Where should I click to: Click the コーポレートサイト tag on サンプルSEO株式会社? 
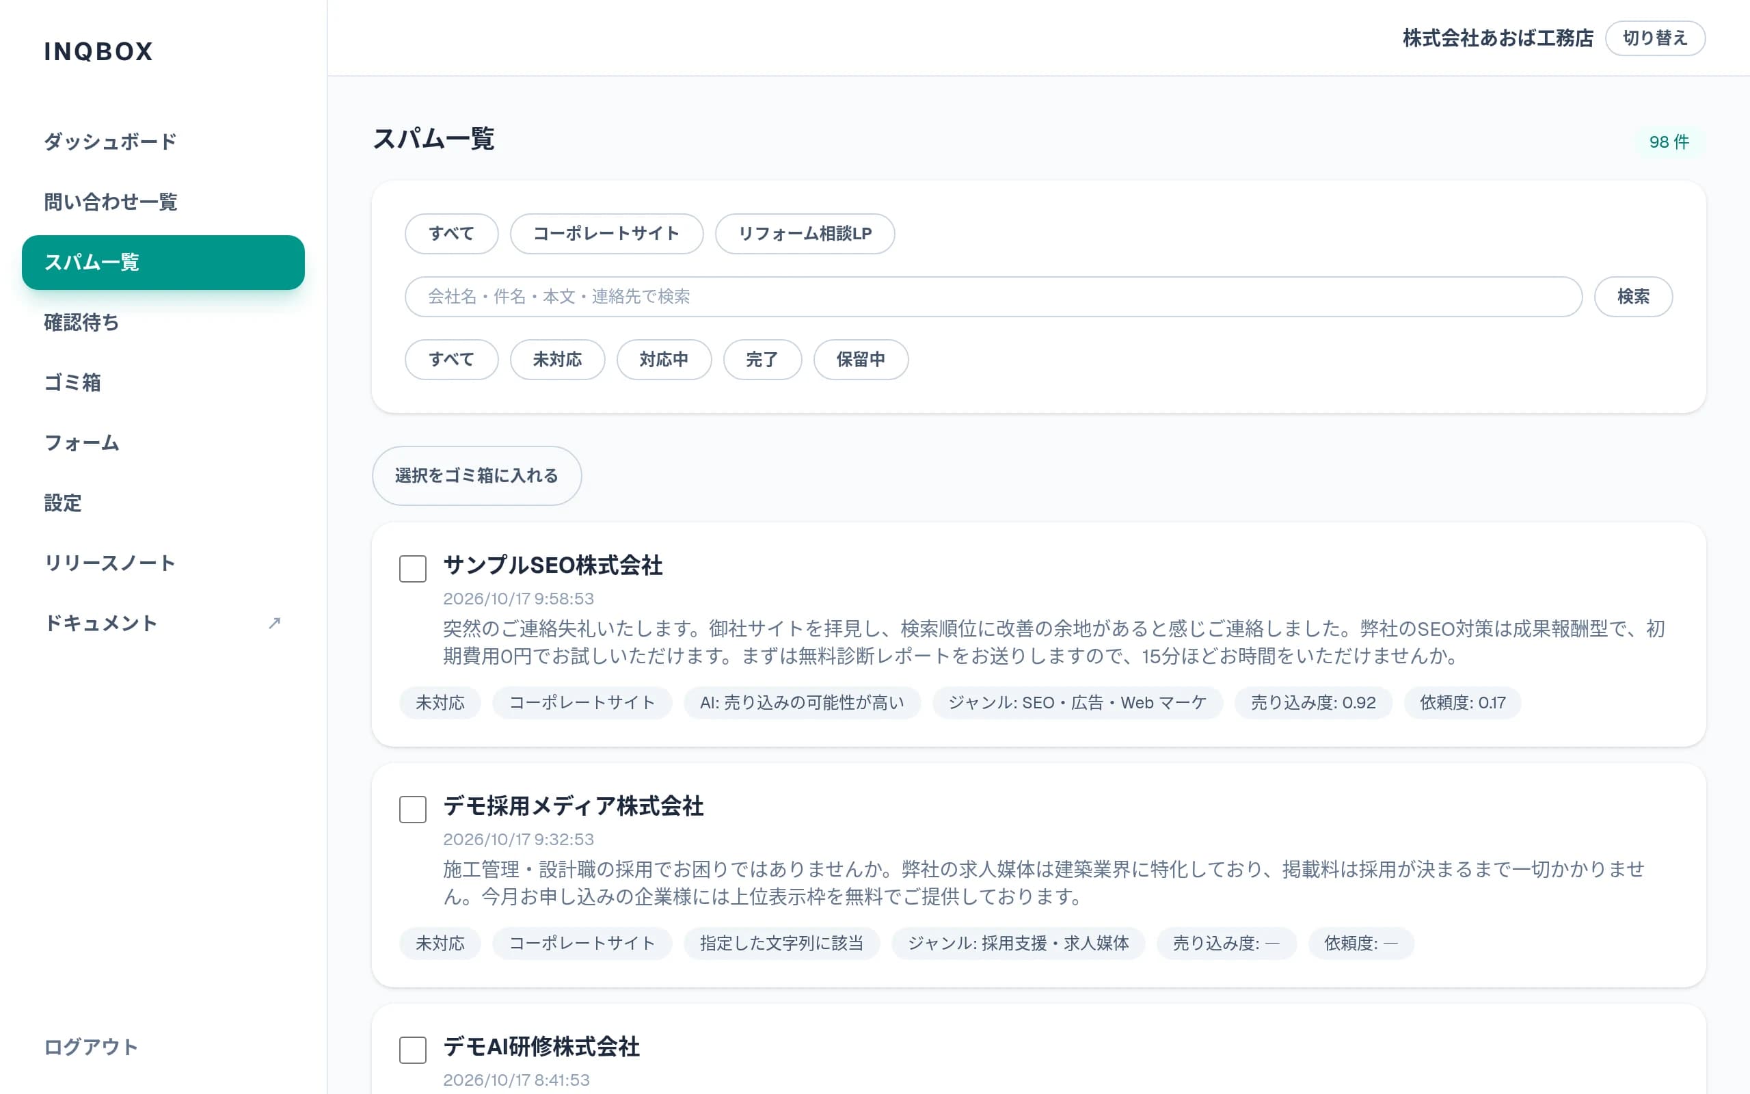[x=582, y=703]
